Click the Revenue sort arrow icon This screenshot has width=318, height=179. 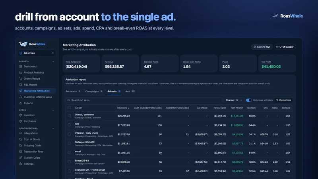(x=128, y=108)
